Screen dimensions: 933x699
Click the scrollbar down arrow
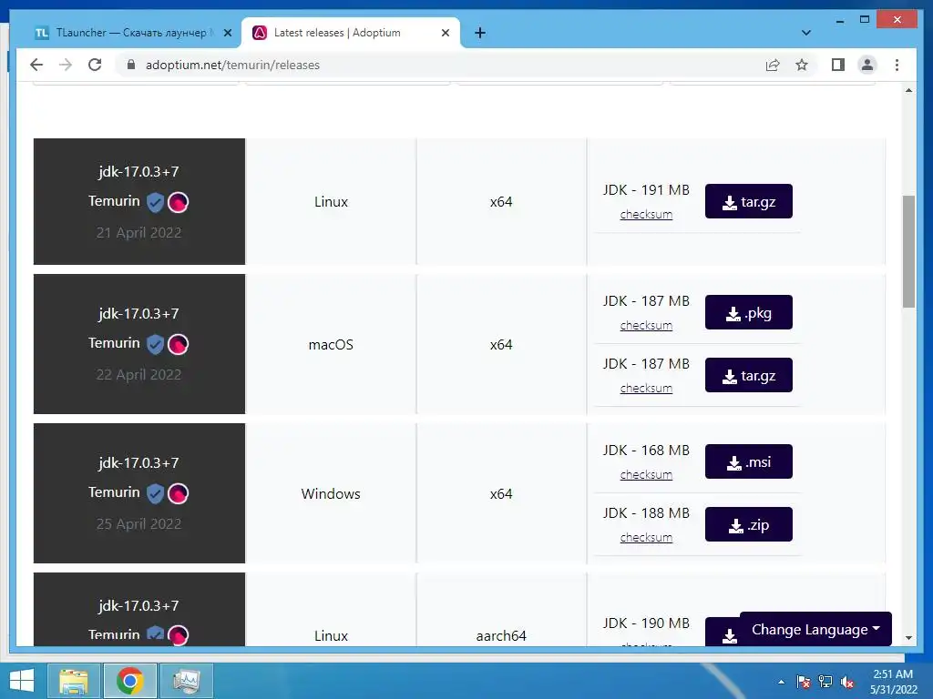point(908,638)
